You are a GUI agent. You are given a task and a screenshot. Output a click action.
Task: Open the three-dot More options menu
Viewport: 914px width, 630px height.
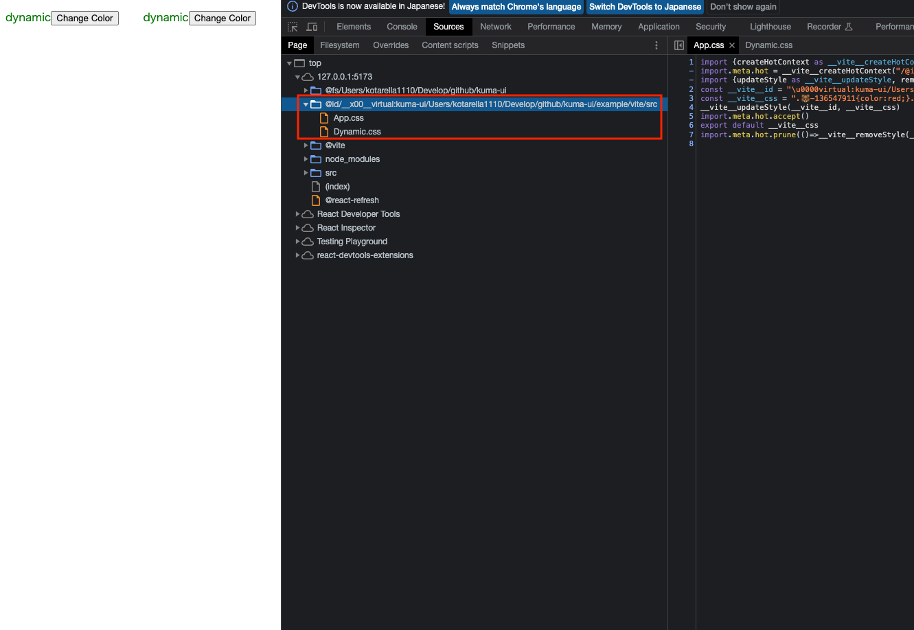click(656, 45)
